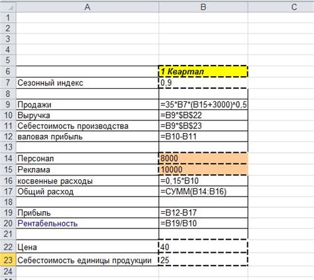Click formula =35*B7*(B15+3000)^0,5
Screen dimensions: 314x280
(x=203, y=105)
